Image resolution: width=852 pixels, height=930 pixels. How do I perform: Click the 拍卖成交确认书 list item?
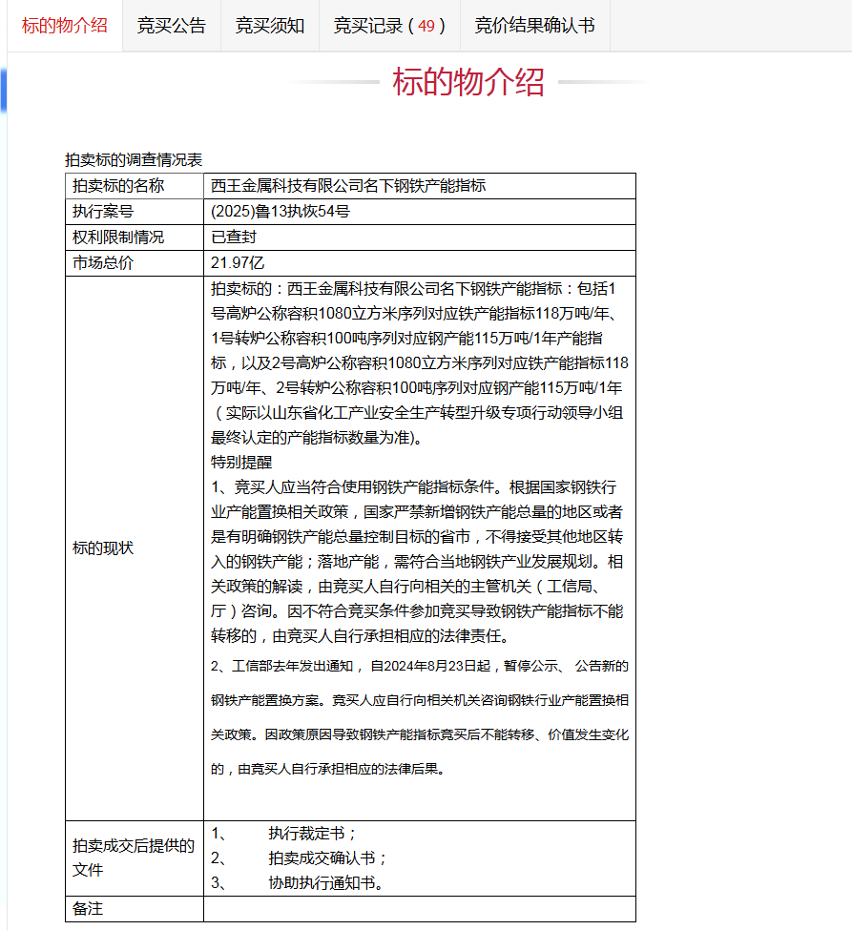tap(327, 858)
